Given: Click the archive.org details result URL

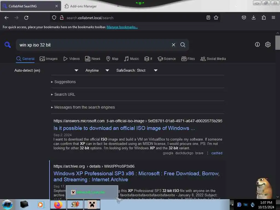Looking at the screenshot, I should 94,166.
